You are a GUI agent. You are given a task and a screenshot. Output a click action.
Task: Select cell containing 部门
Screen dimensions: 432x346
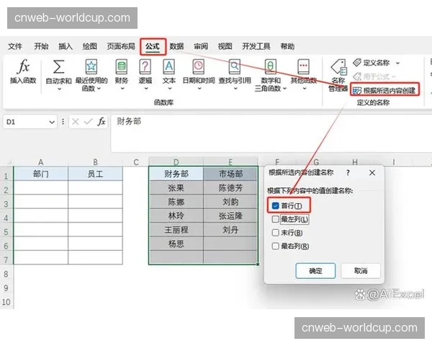[41, 174]
